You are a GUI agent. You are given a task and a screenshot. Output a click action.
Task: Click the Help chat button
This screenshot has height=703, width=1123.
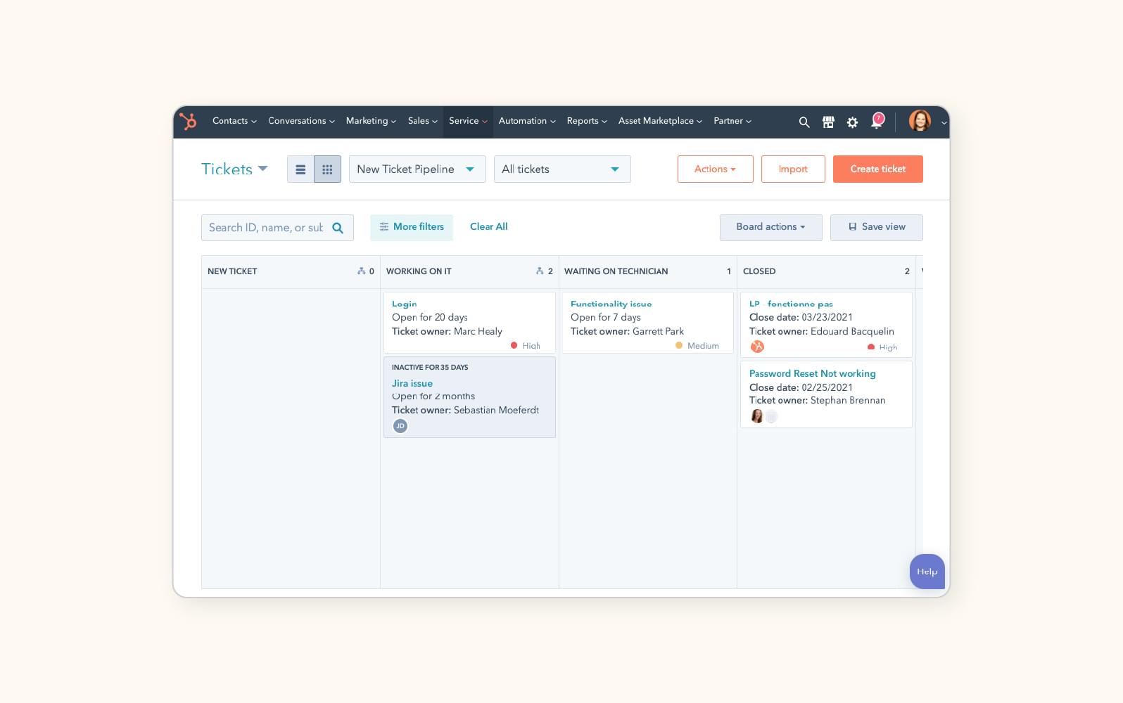pos(927,572)
